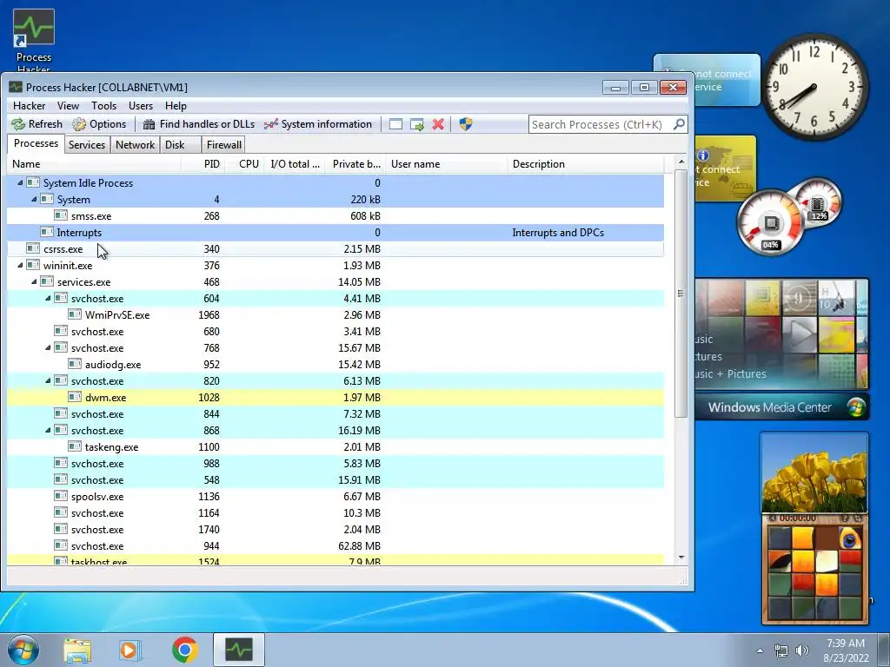The image size is (890, 667).
Task: Sort by the CPU column header
Action: [244, 164]
